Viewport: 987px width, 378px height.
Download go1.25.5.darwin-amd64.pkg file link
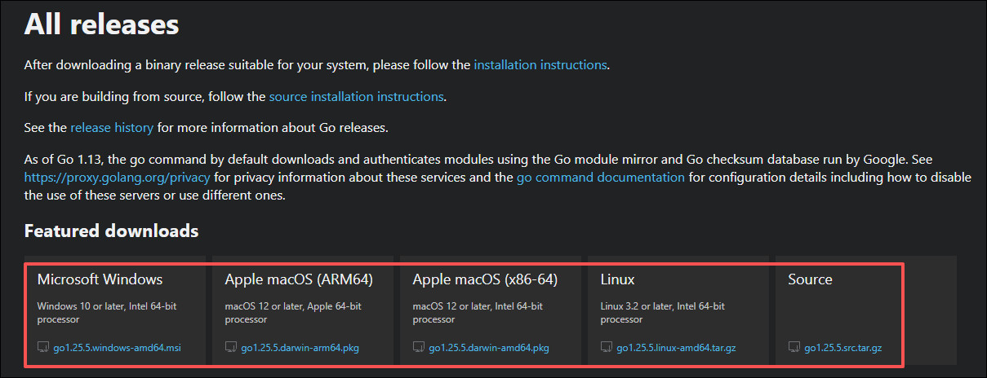click(x=489, y=348)
